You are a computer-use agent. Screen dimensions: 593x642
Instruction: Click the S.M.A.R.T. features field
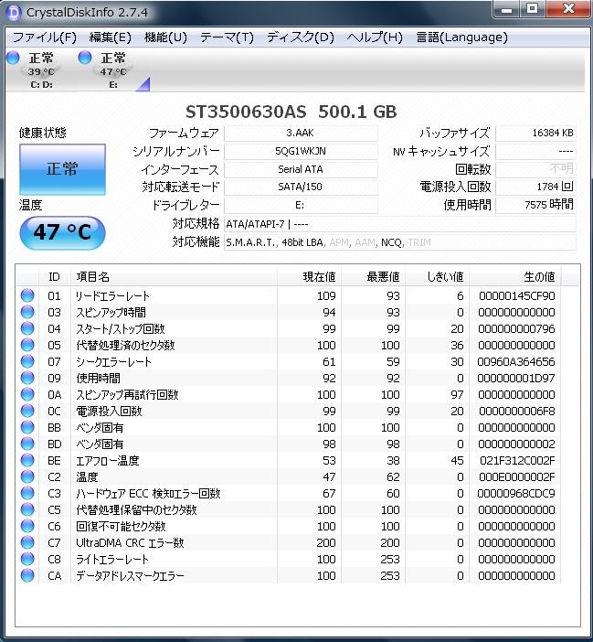[x=400, y=242]
